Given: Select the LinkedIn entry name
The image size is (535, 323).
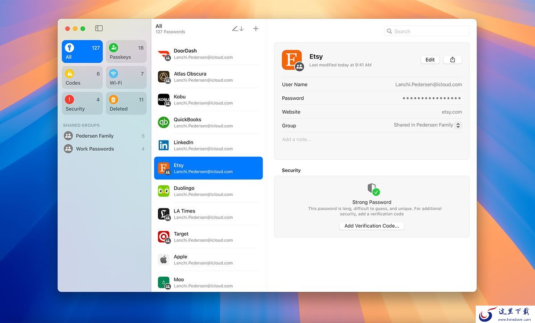Looking at the screenshot, I should pos(183,142).
